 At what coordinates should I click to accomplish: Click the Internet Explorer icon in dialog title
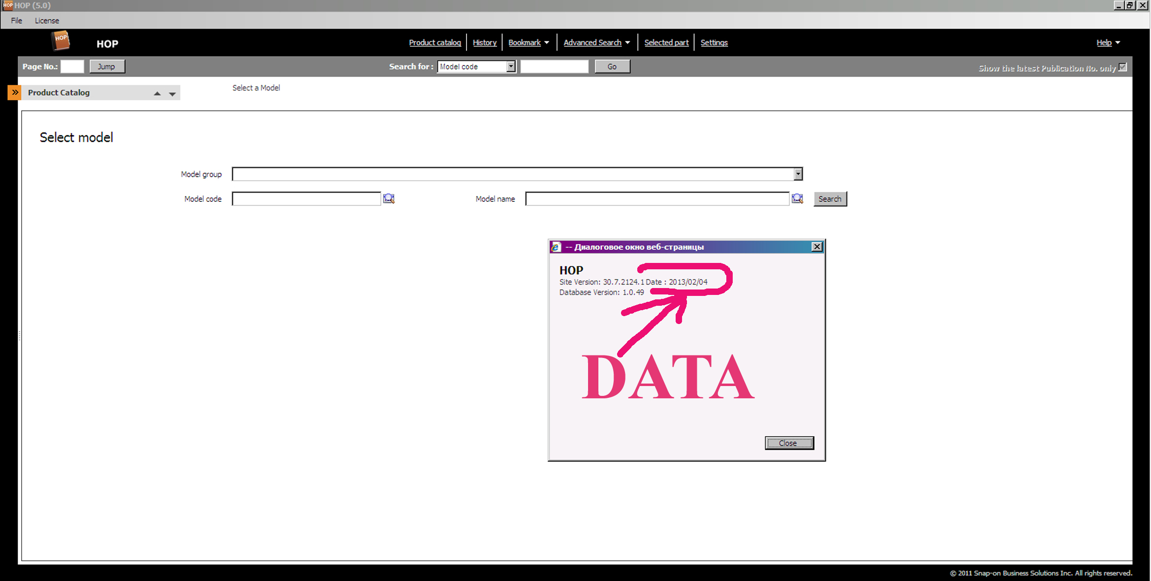pyautogui.click(x=556, y=247)
